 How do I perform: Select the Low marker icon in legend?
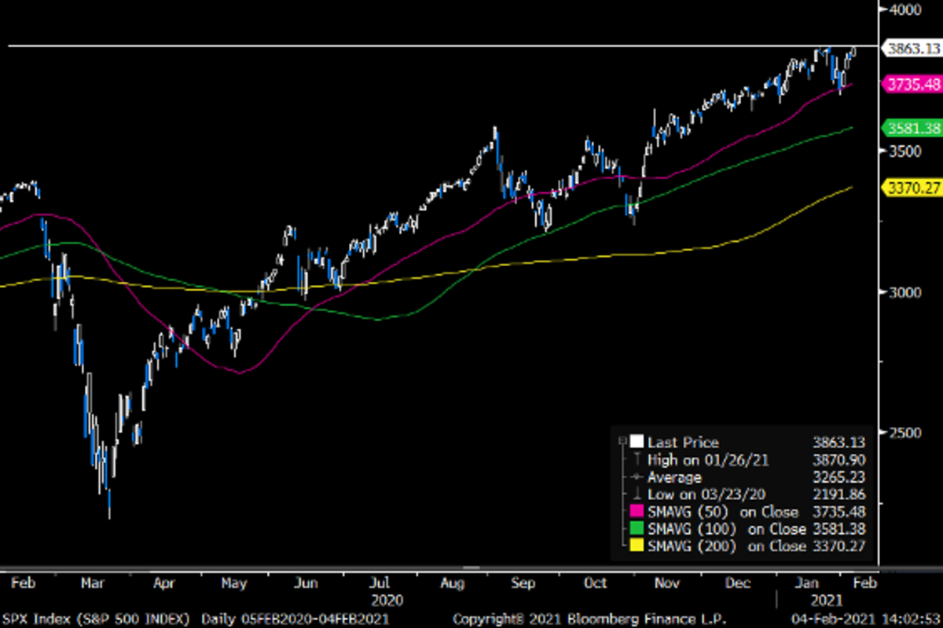[637, 495]
